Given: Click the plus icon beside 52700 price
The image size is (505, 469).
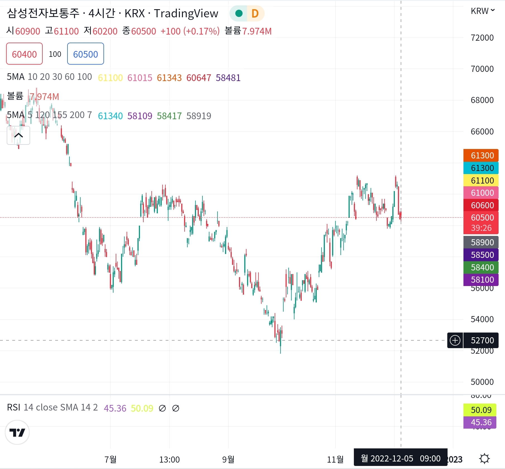Looking at the screenshot, I should (x=455, y=340).
